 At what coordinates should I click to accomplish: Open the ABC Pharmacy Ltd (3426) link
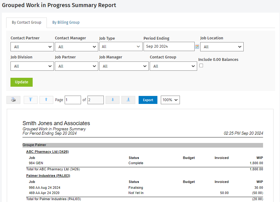click(x=47, y=152)
